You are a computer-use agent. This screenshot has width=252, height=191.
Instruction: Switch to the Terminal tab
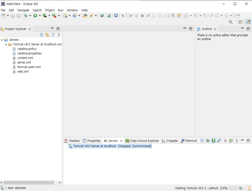pos(189,141)
